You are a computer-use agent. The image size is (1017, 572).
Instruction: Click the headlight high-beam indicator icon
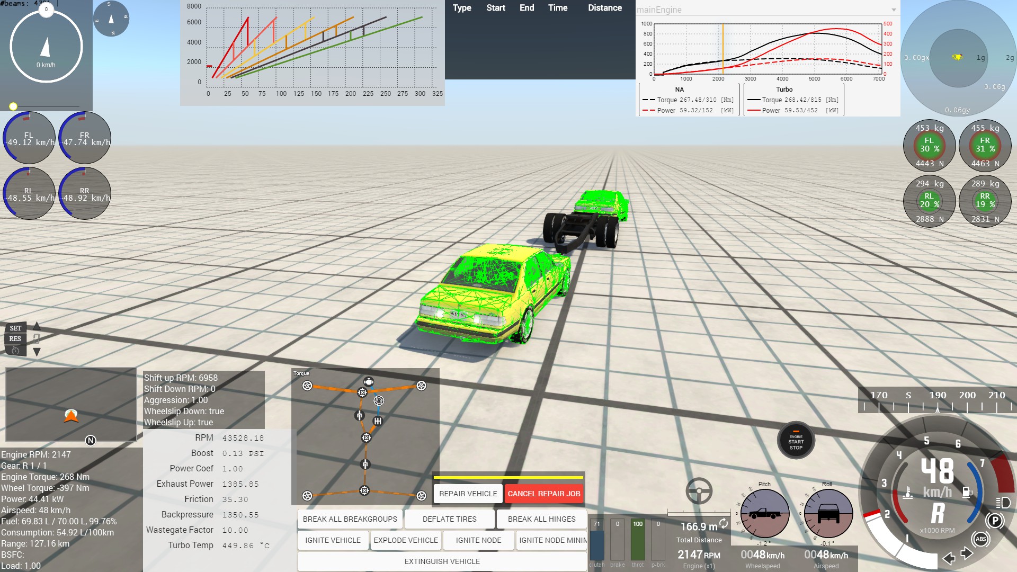click(x=1003, y=502)
